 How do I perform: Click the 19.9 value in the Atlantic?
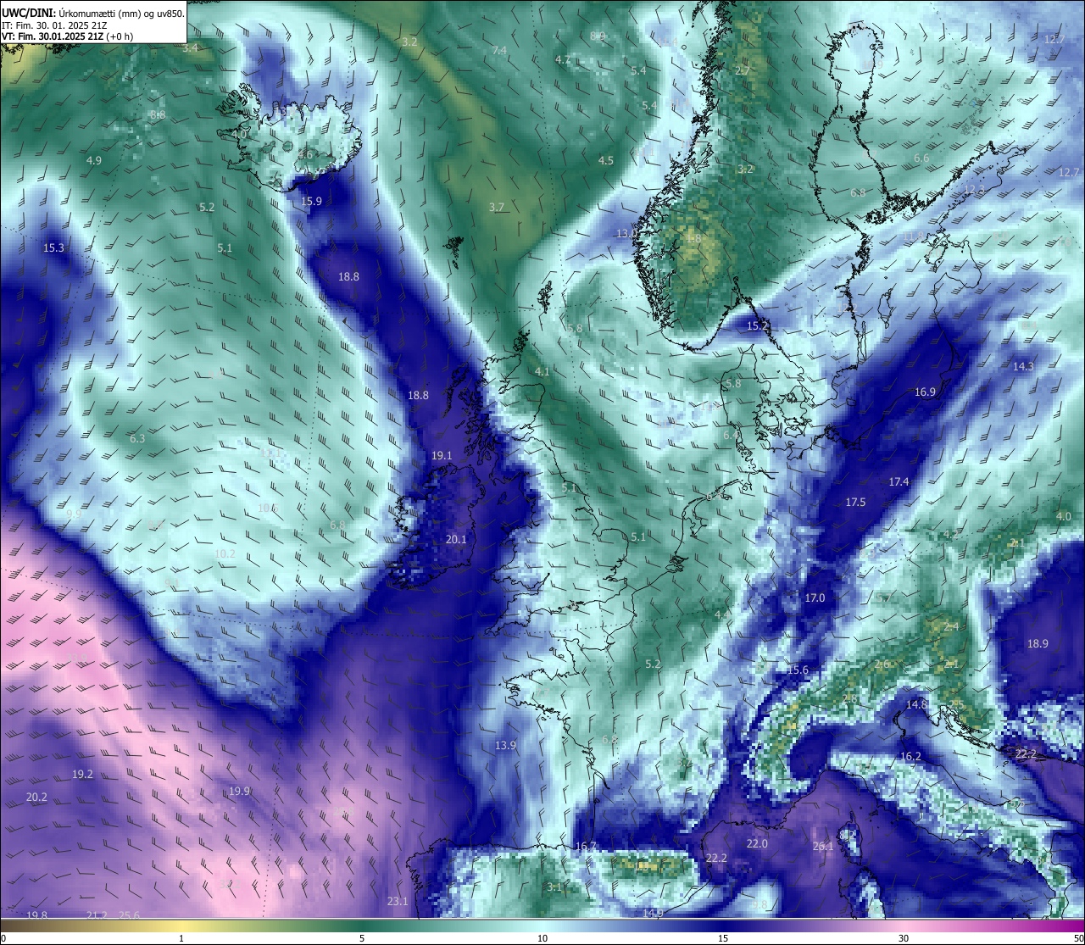click(x=239, y=791)
